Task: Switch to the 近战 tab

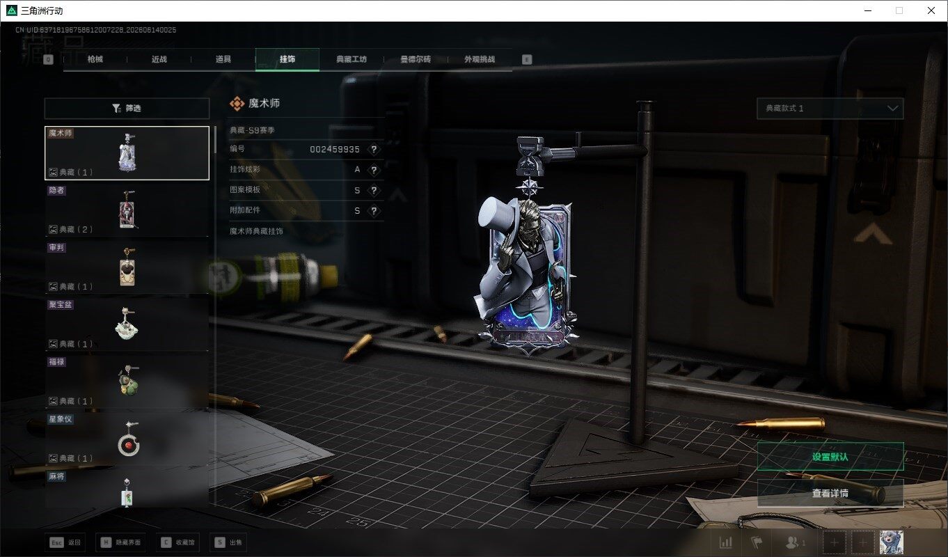Action: pos(159,59)
